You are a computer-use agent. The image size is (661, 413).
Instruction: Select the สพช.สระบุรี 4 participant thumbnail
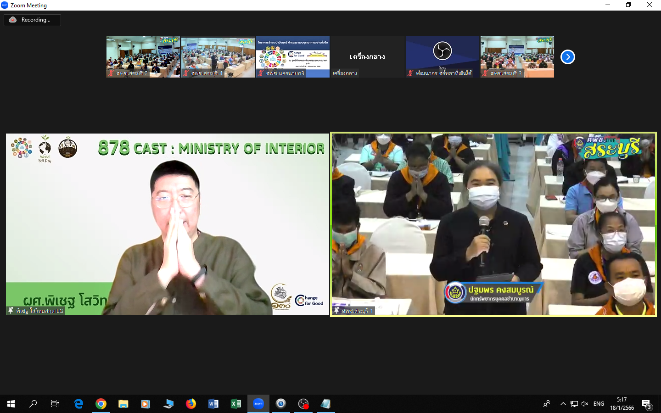(x=218, y=57)
